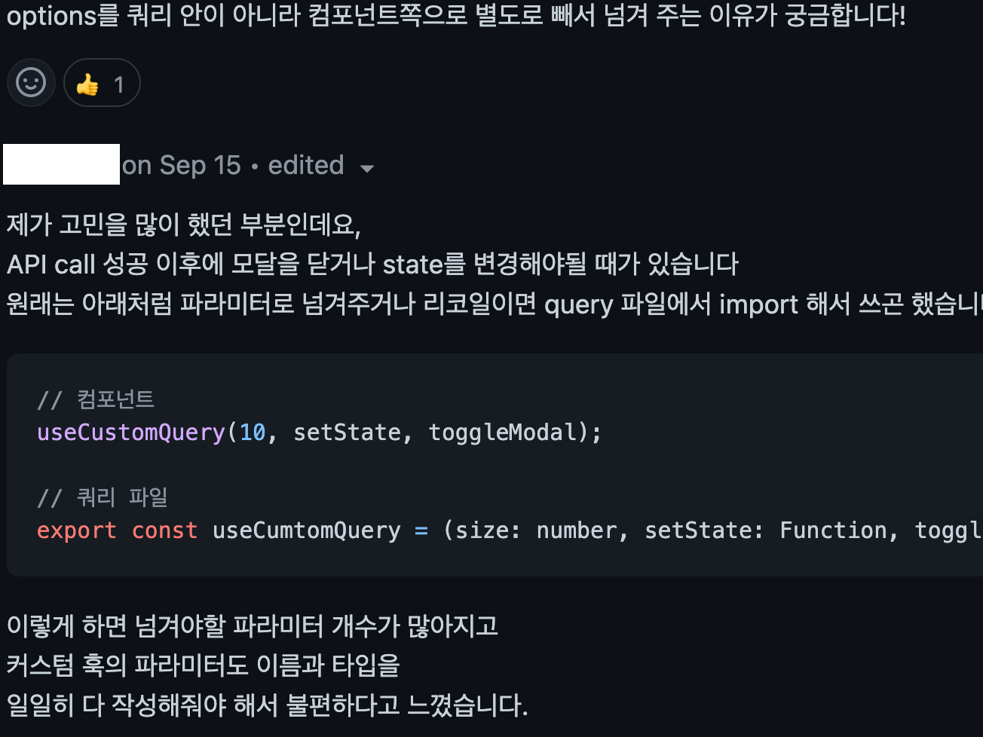Viewport: 983px width, 737px height.
Task: Open the 'on Sep 15' timestamp permalink
Action: click(182, 165)
